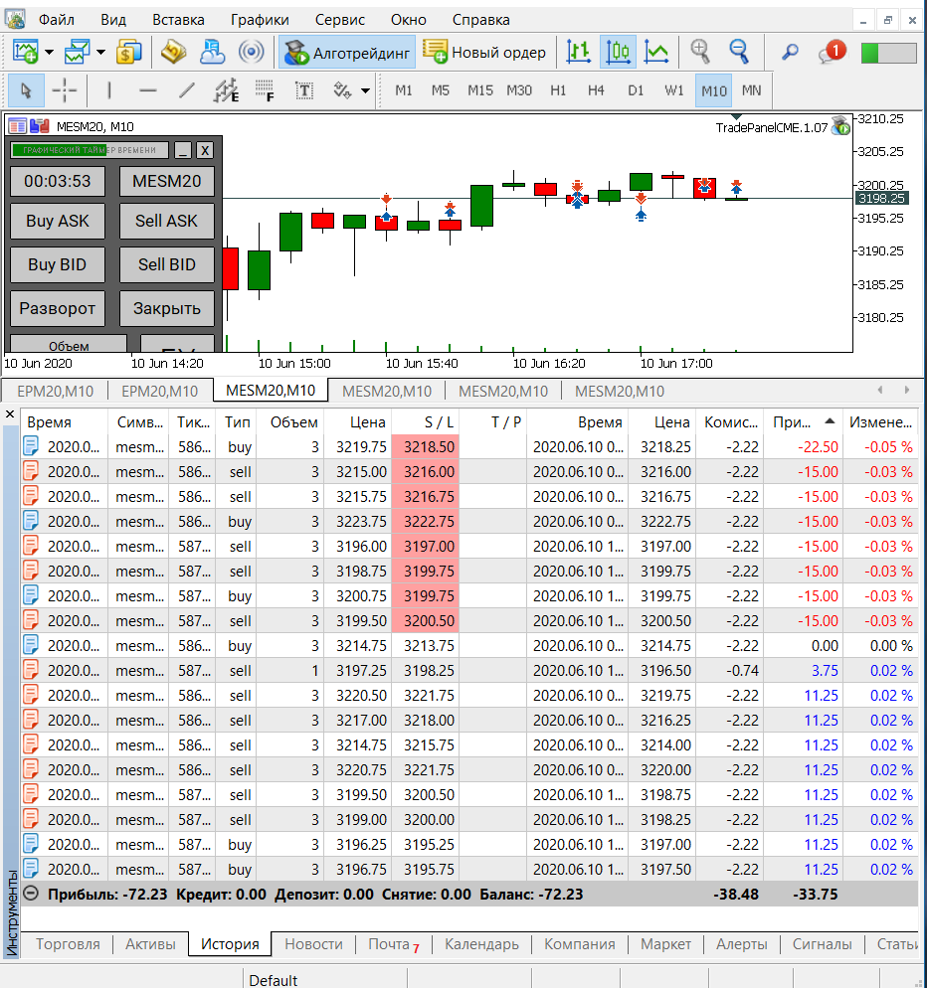Screen dimensions: 927x988
Task: Click the Разворот button
Action: tap(58, 309)
